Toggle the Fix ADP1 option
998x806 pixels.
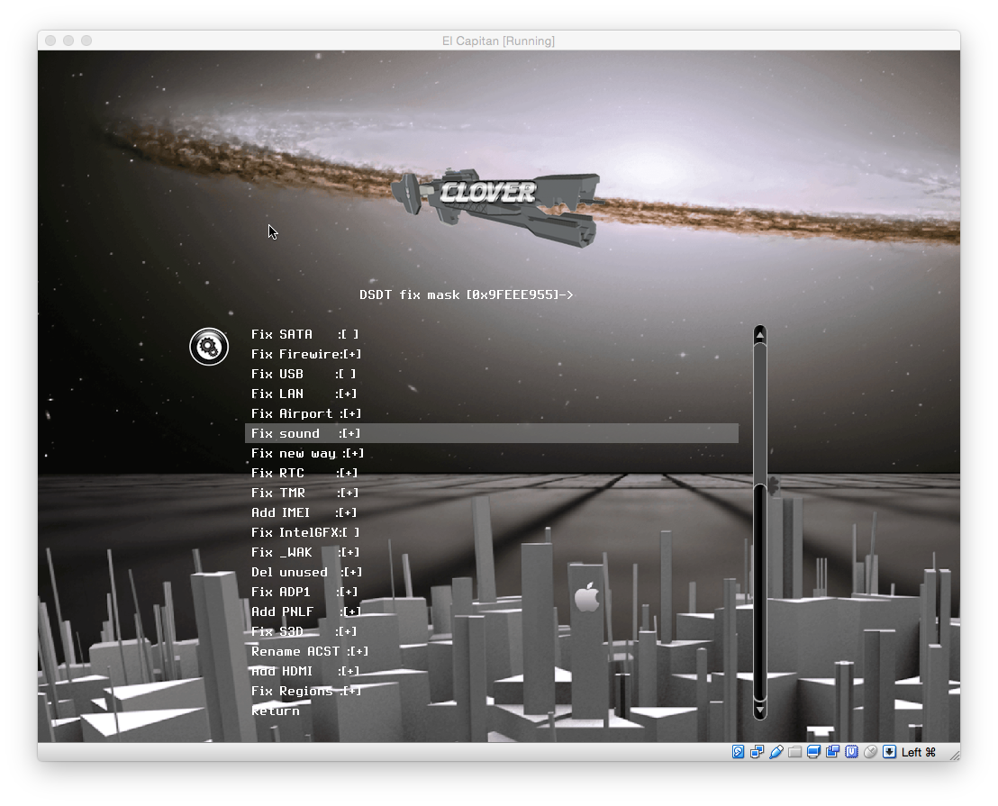492,592
